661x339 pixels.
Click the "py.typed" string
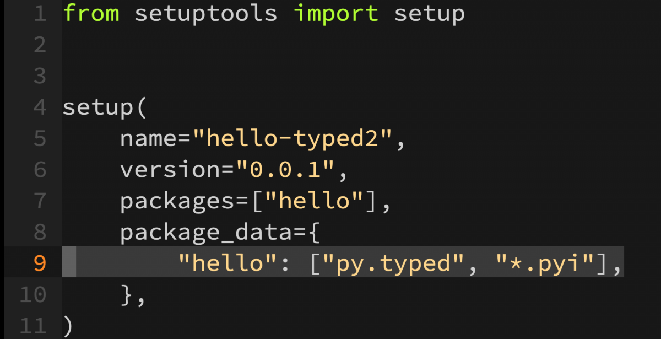[393, 263]
